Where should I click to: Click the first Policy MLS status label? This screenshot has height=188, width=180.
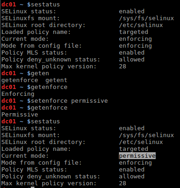34,53
